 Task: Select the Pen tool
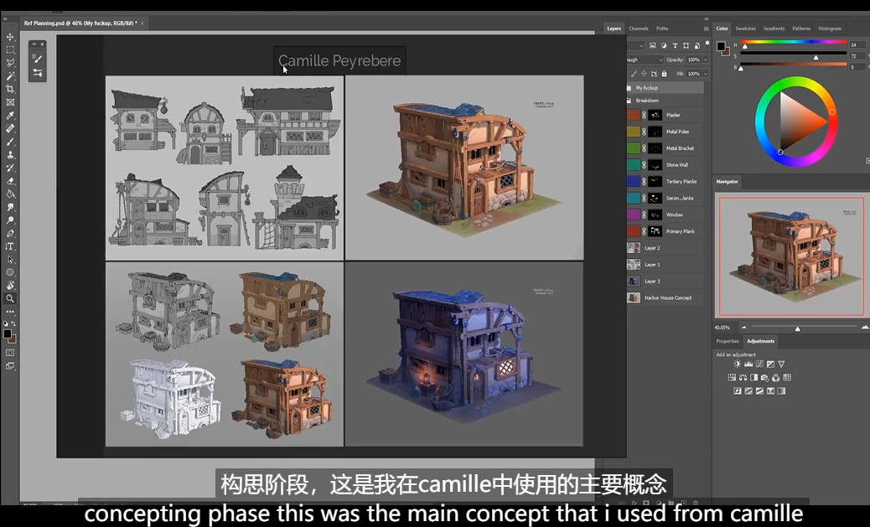click(10, 233)
